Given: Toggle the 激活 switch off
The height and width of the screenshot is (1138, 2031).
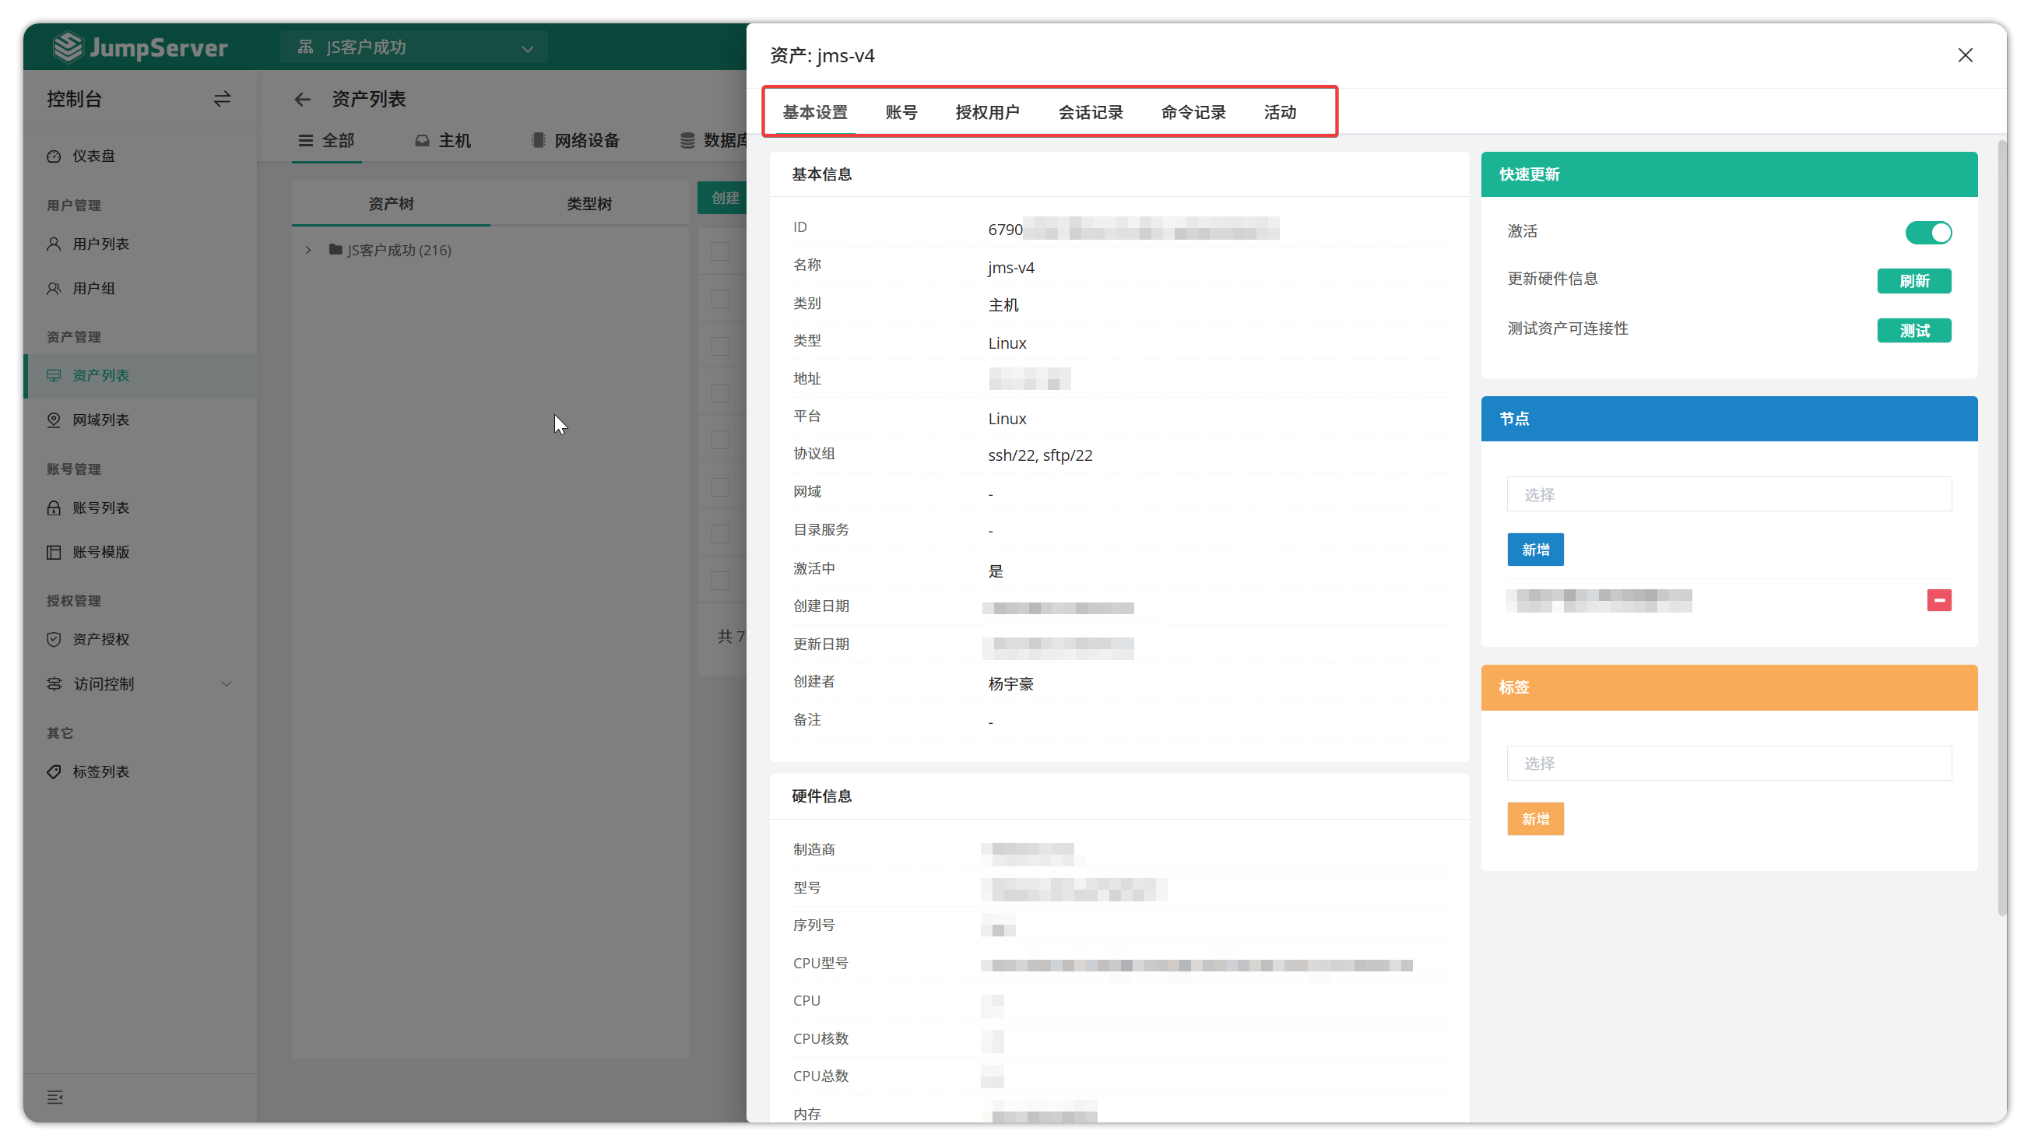Looking at the screenshot, I should coord(1927,233).
